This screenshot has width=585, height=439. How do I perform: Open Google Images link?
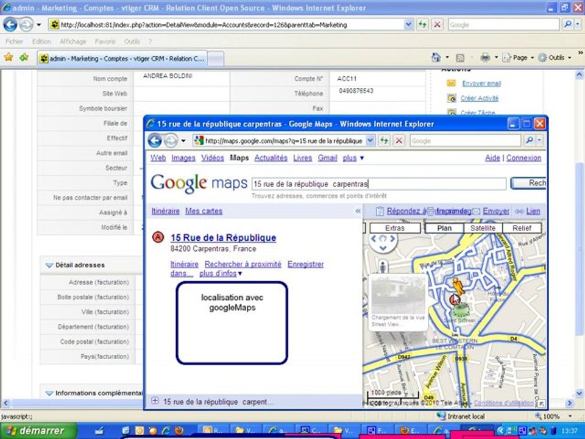183,158
